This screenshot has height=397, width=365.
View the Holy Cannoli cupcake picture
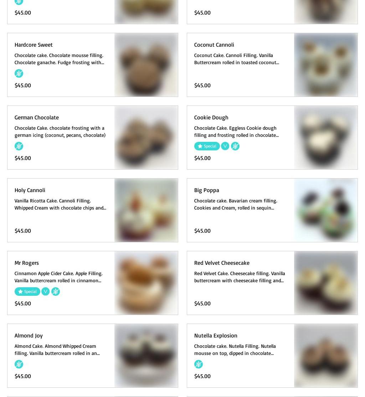point(146,210)
